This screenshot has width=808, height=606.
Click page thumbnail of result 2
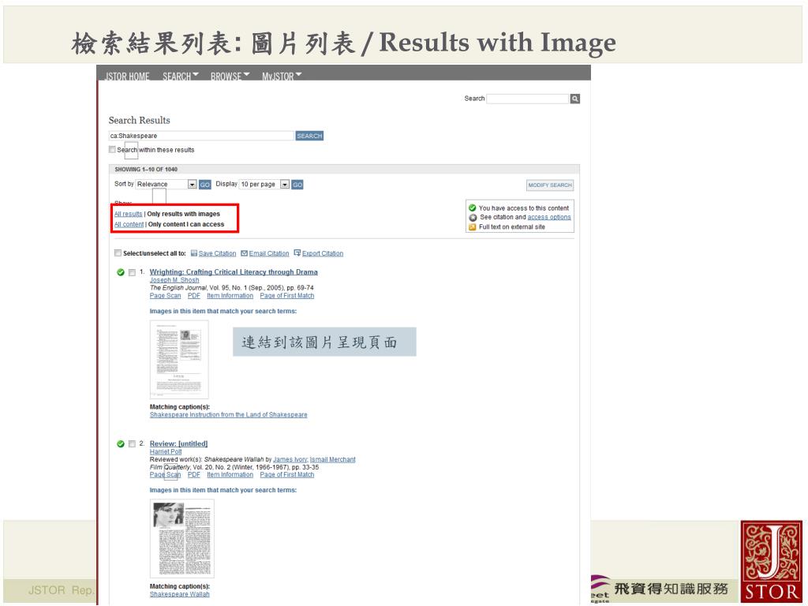click(x=182, y=538)
